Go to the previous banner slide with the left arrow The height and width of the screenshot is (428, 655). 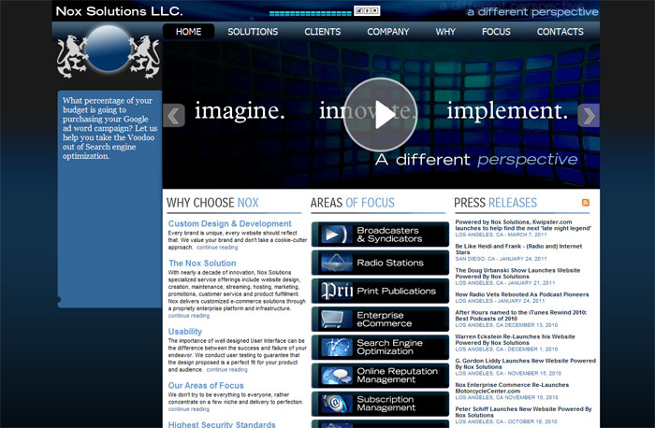coord(174,116)
